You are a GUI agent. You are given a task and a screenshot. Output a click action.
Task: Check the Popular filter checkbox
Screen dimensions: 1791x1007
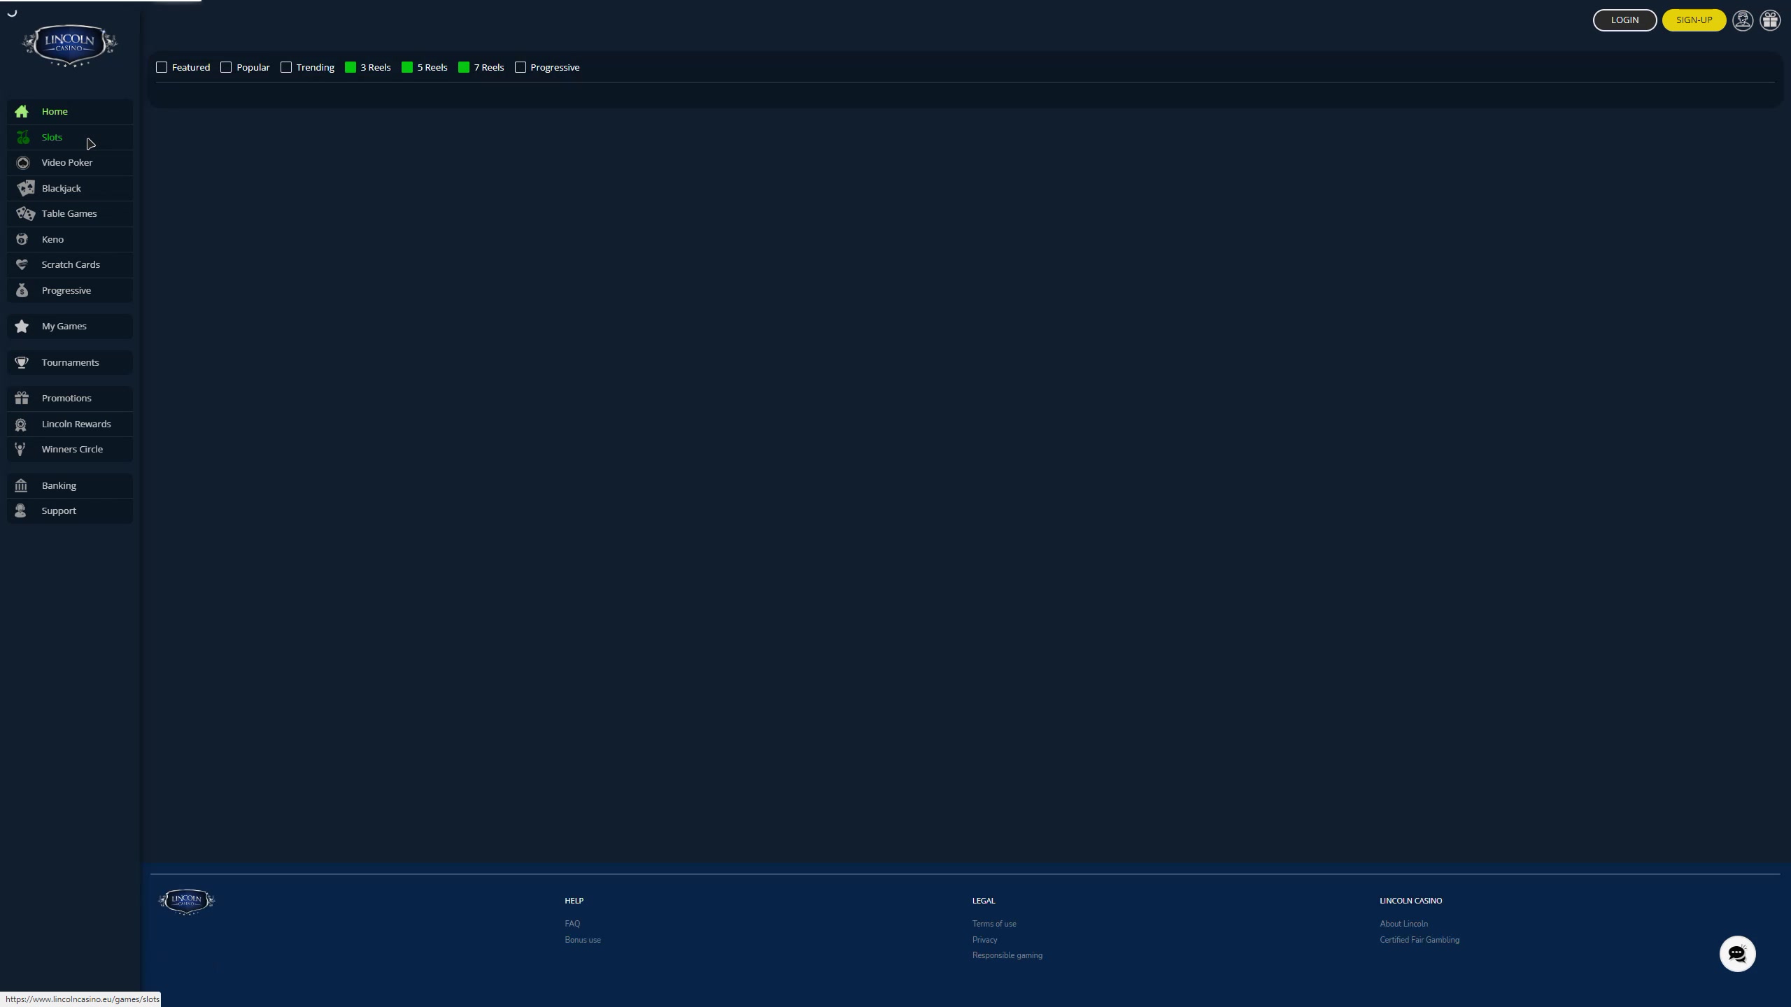coord(226,67)
